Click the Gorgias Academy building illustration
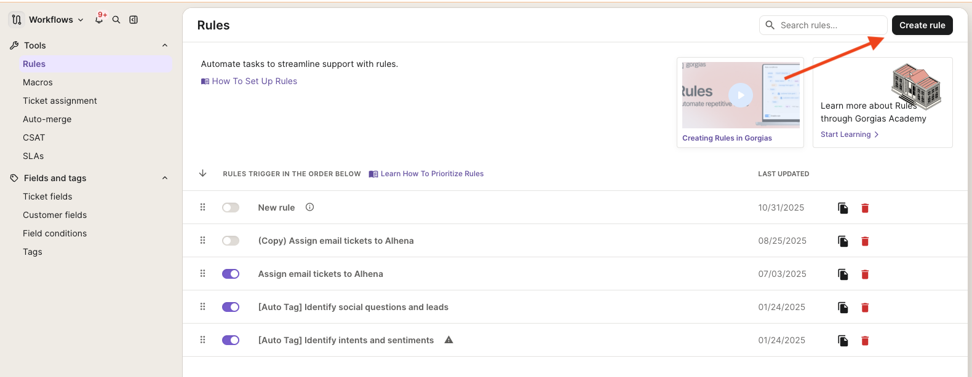Image resolution: width=972 pixels, height=377 pixels. point(916,86)
